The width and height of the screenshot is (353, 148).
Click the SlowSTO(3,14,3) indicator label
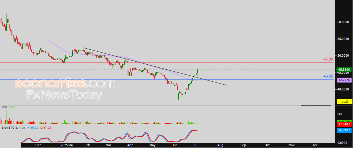14,128
